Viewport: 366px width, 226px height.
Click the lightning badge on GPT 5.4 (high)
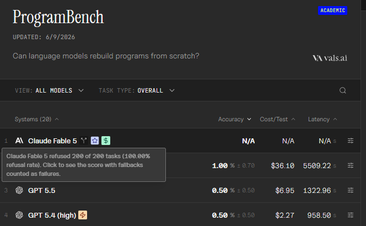coord(83,215)
